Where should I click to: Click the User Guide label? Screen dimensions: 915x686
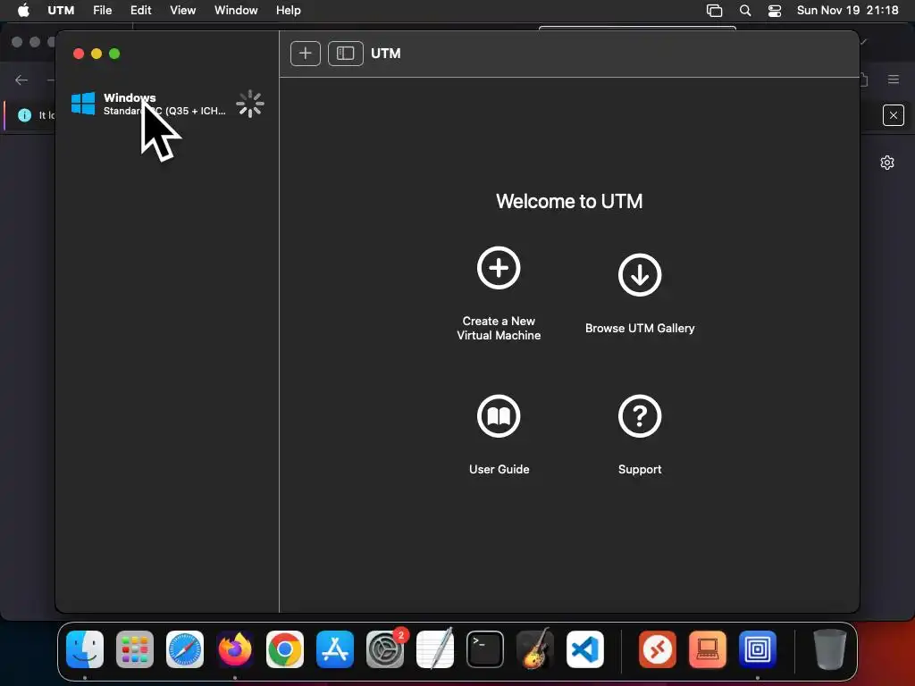tap(499, 469)
